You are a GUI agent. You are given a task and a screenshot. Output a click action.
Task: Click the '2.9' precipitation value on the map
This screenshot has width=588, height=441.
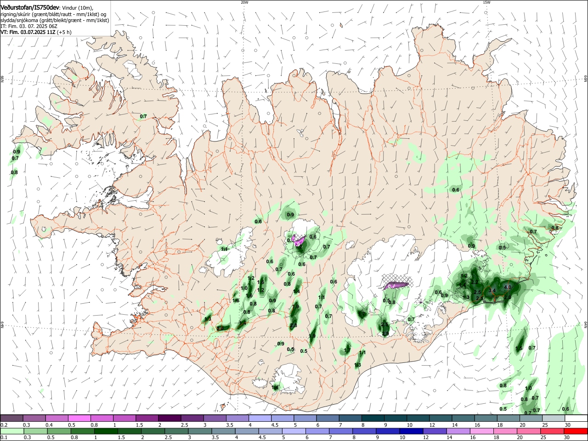point(385,334)
